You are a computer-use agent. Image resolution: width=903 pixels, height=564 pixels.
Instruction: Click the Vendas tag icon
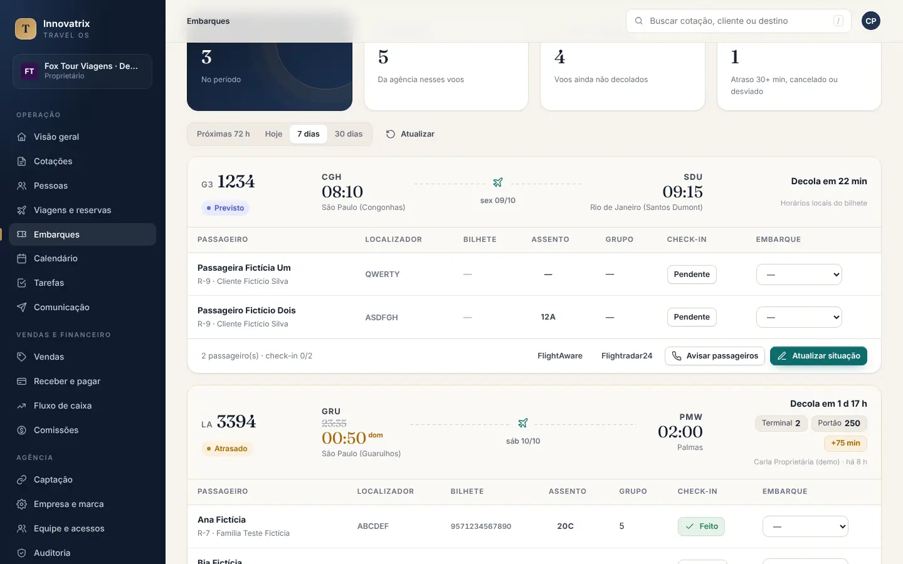[x=22, y=357]
